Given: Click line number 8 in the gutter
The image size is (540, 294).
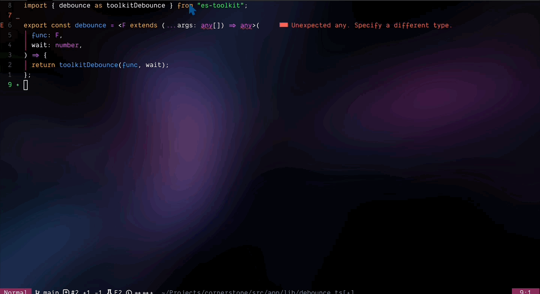Looking at the screenshot, I should (10, 5).
